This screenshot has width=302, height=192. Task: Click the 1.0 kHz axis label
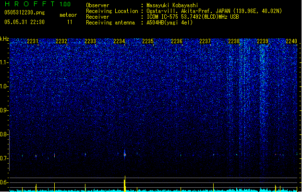4,86
